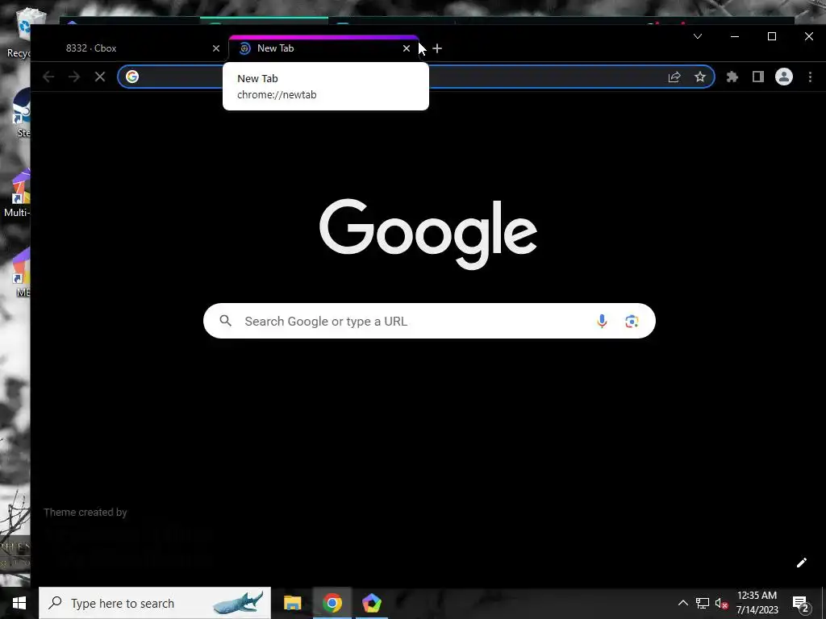
Task: Minimize the Chrome window
Action: (735, 36)
